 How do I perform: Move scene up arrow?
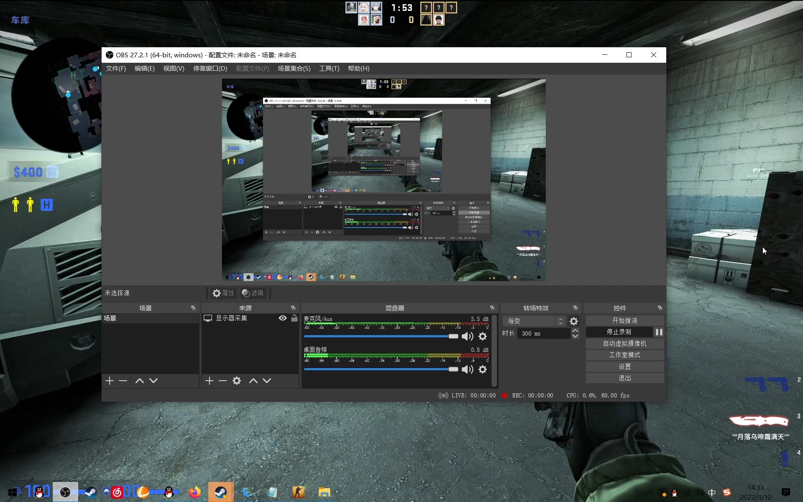[x=140, y=381]
